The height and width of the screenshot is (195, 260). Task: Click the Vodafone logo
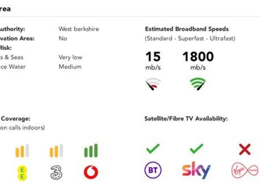tap(91, 172)
